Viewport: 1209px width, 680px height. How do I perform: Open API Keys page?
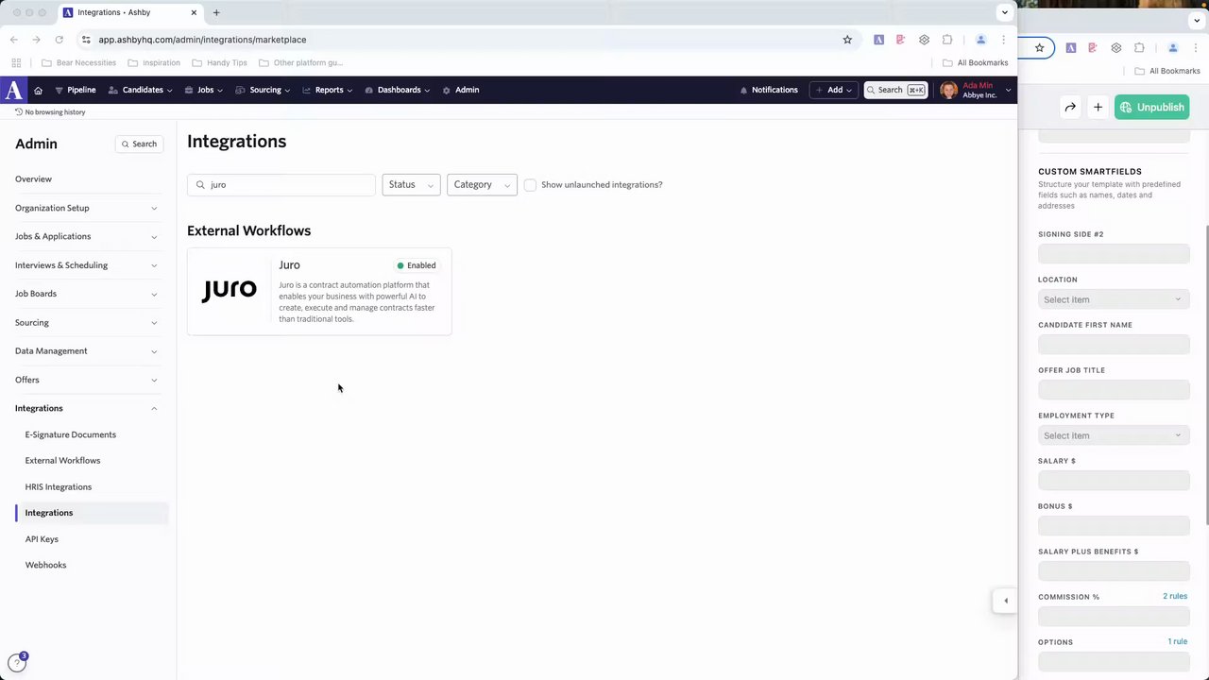(x=42, y=539)
